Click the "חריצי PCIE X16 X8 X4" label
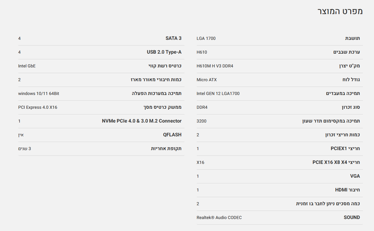 [x=336, y=162]
